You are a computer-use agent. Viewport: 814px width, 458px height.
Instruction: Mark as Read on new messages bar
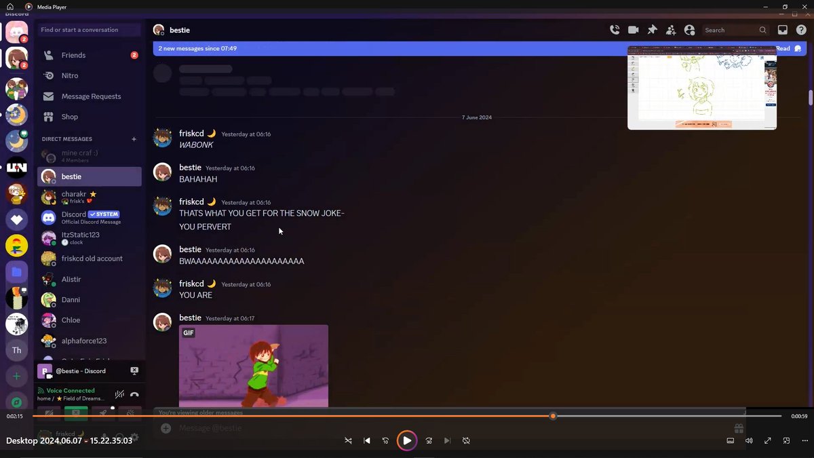788,48
